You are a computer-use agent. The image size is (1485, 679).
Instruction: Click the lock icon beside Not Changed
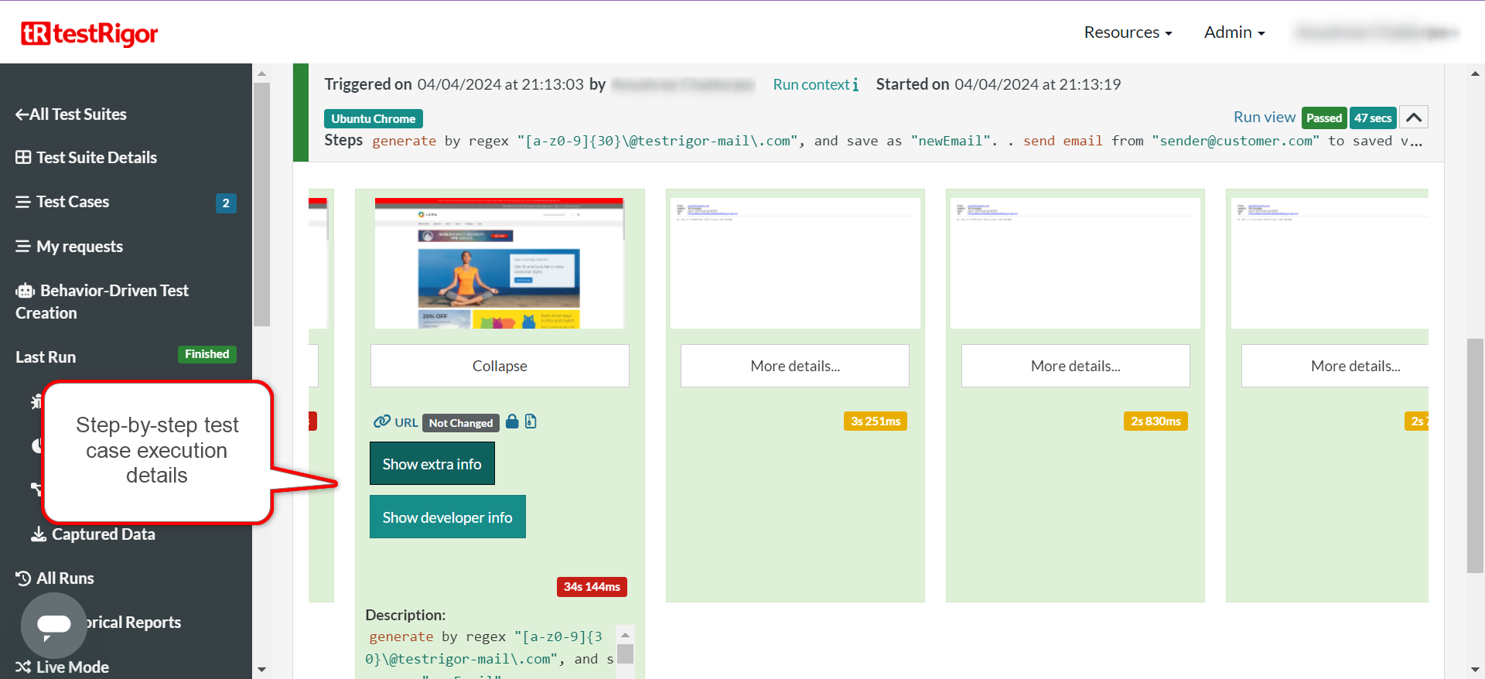pos(512,421)
